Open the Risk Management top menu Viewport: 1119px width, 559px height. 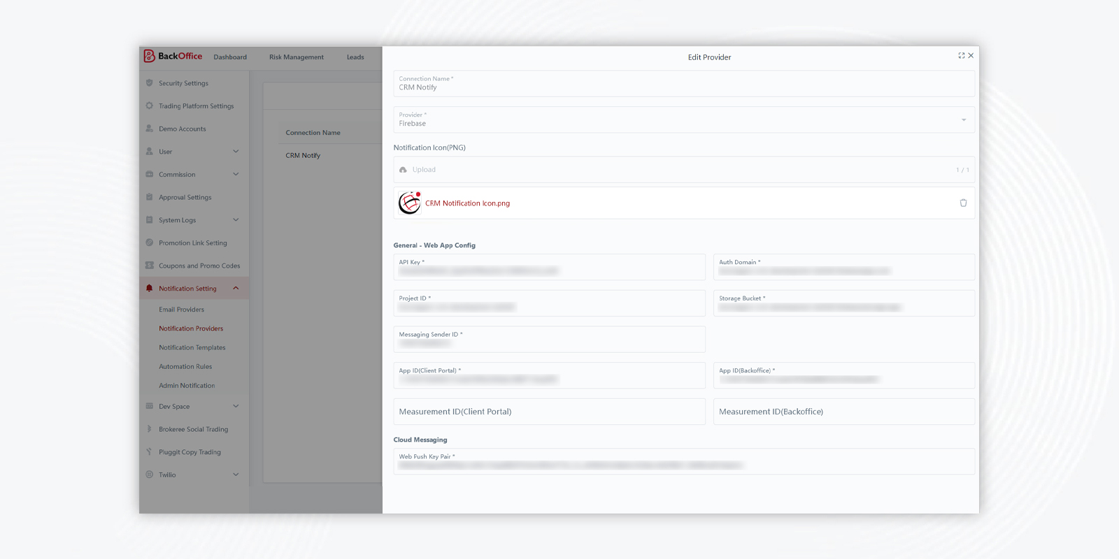tap(297, 57)
